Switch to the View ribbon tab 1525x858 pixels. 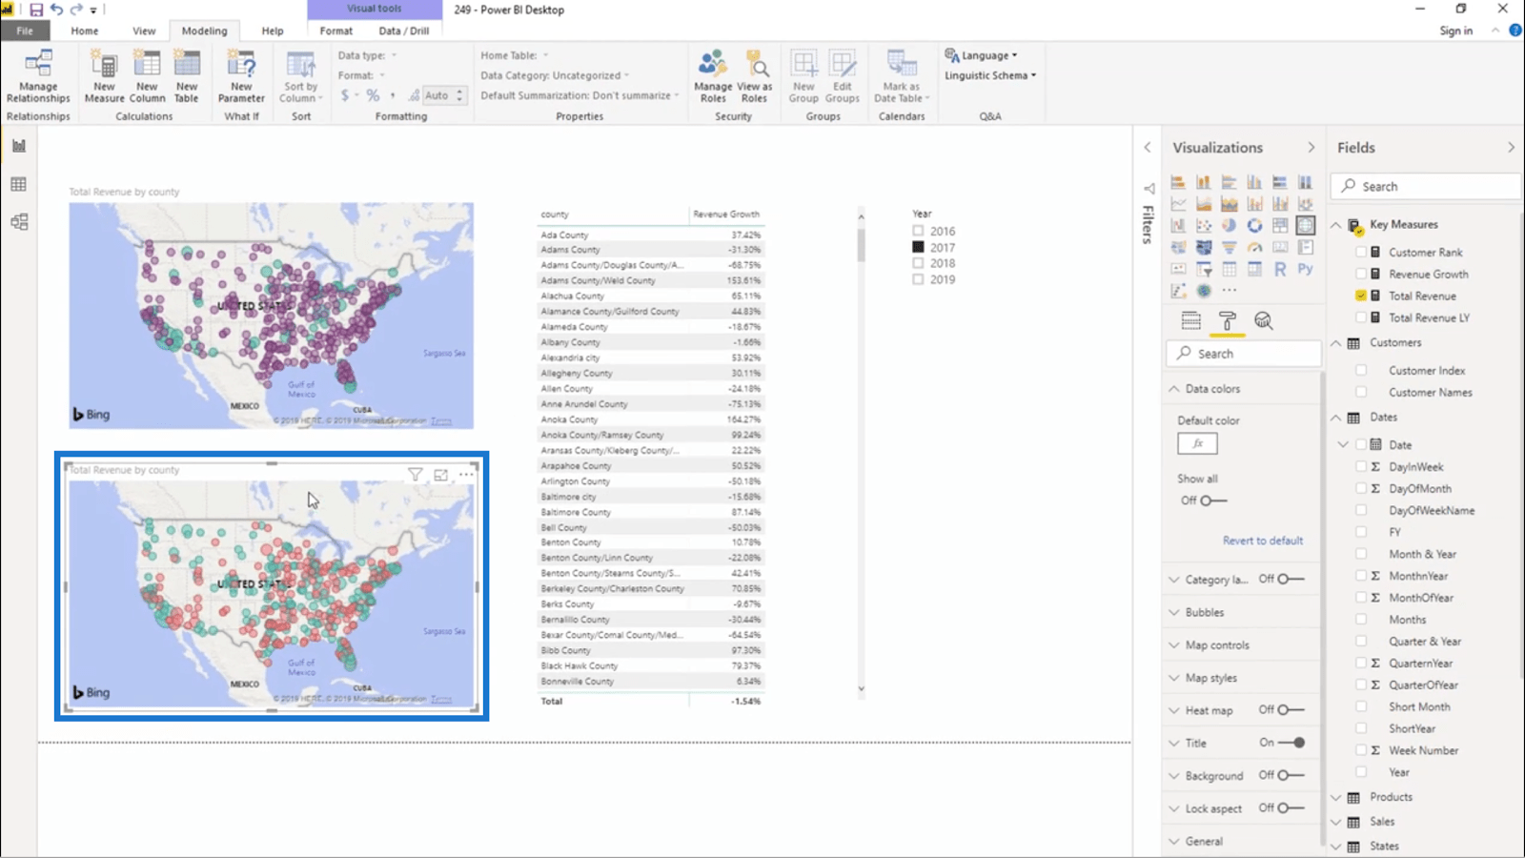[144, 31]
